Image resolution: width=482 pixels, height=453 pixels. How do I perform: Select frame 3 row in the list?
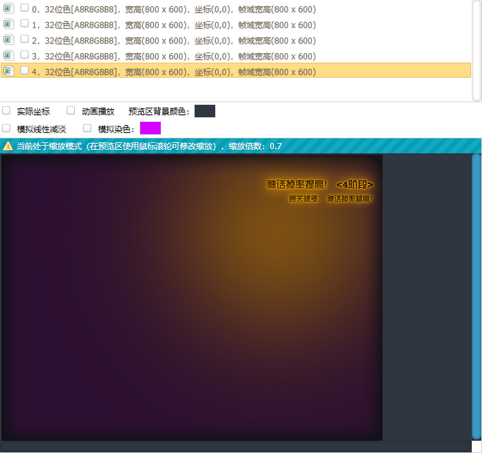(204, 56)
